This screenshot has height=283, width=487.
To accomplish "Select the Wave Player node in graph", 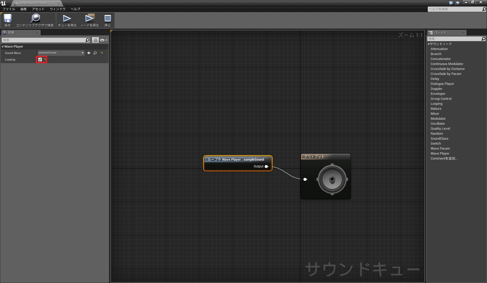I will [238, 163].
